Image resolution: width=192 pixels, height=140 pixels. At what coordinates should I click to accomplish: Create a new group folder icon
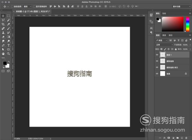point(178,138)
